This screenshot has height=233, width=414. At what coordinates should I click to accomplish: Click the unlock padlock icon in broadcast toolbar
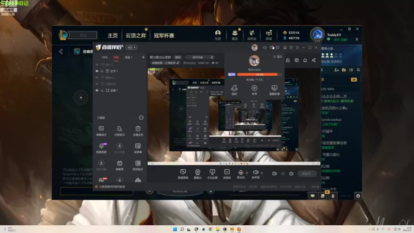click(x=288, y=60)
